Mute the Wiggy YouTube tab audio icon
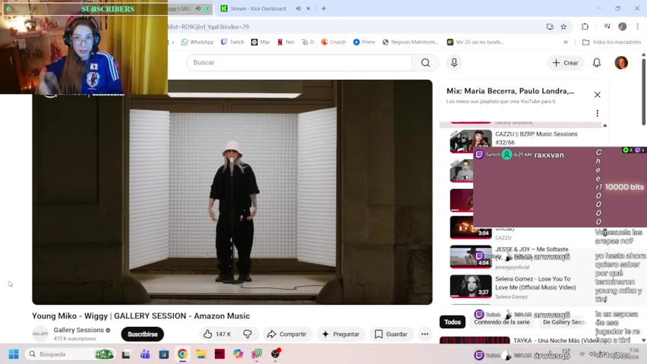 coord(198,9)
